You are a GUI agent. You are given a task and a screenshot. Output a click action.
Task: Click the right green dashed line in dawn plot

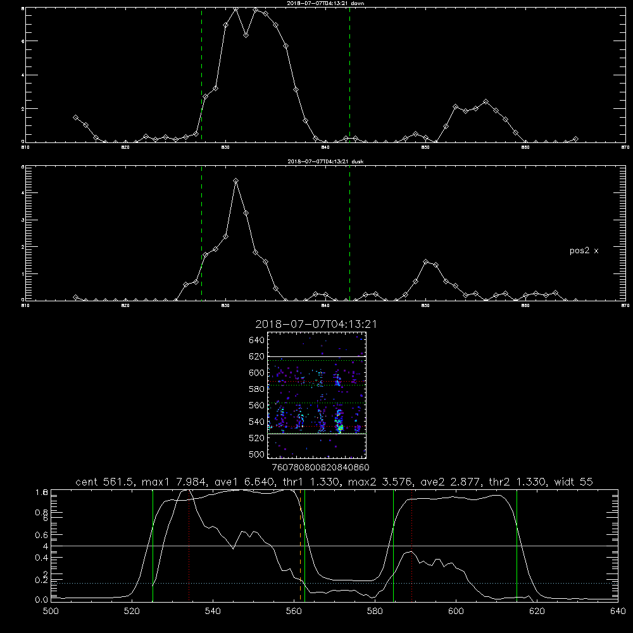pos(349,75)
